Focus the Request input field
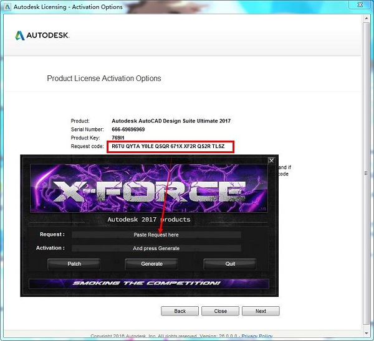 [x=156, y=235]
